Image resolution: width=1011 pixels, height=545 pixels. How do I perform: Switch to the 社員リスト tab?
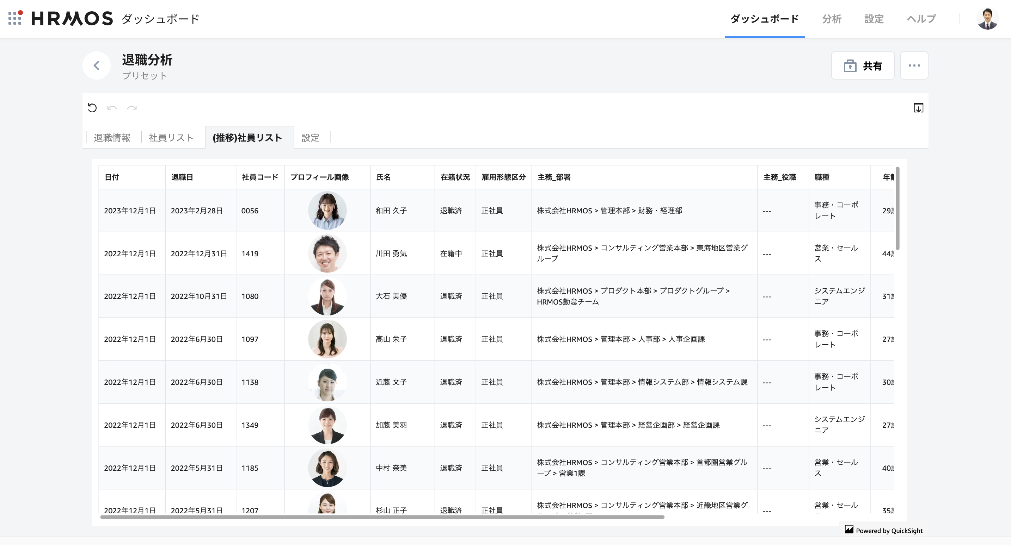(x=171, y=138)
